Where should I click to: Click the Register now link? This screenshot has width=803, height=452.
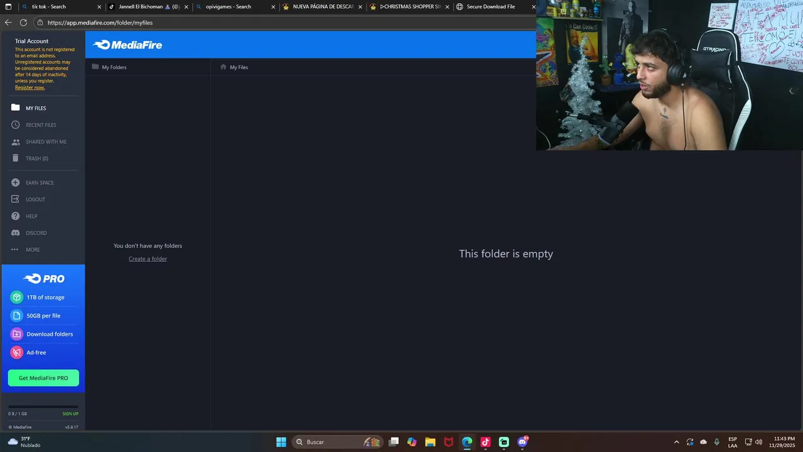click(x=29, y=87)
